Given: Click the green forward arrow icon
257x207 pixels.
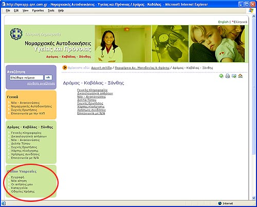Looking at the screenshot, I should click(222, 76).
